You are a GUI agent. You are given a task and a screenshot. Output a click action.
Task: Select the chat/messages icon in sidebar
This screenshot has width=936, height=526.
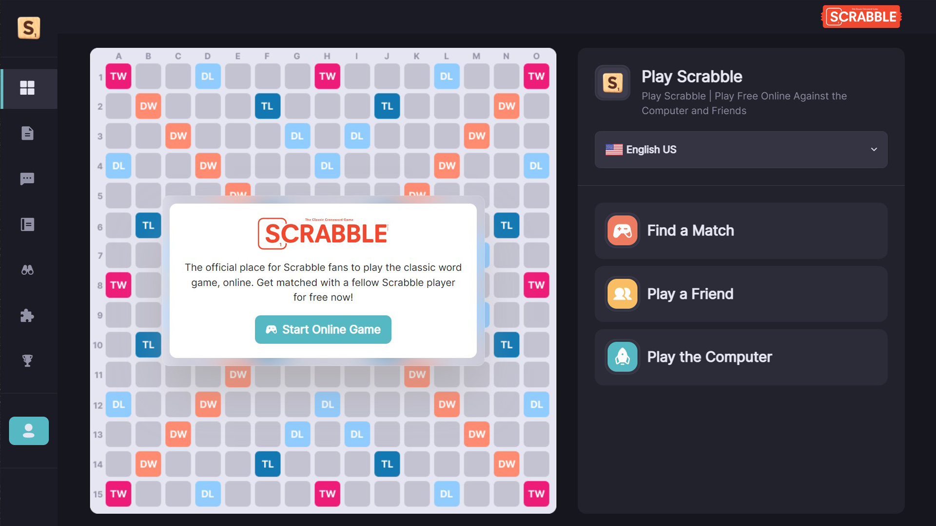tap(28, 179)
